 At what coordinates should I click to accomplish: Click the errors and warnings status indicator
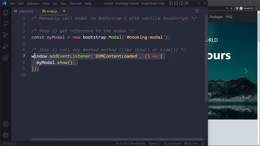pos(10,144)
